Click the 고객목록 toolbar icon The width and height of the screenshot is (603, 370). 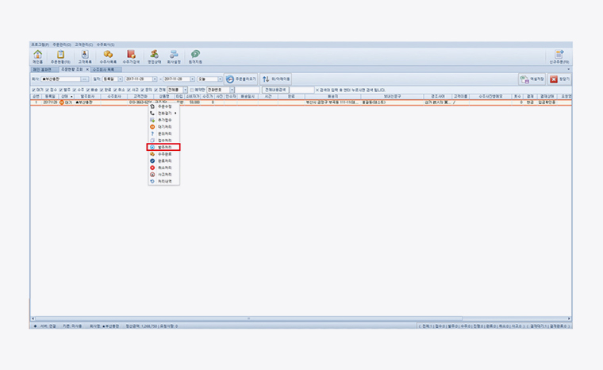pos(84,55)
